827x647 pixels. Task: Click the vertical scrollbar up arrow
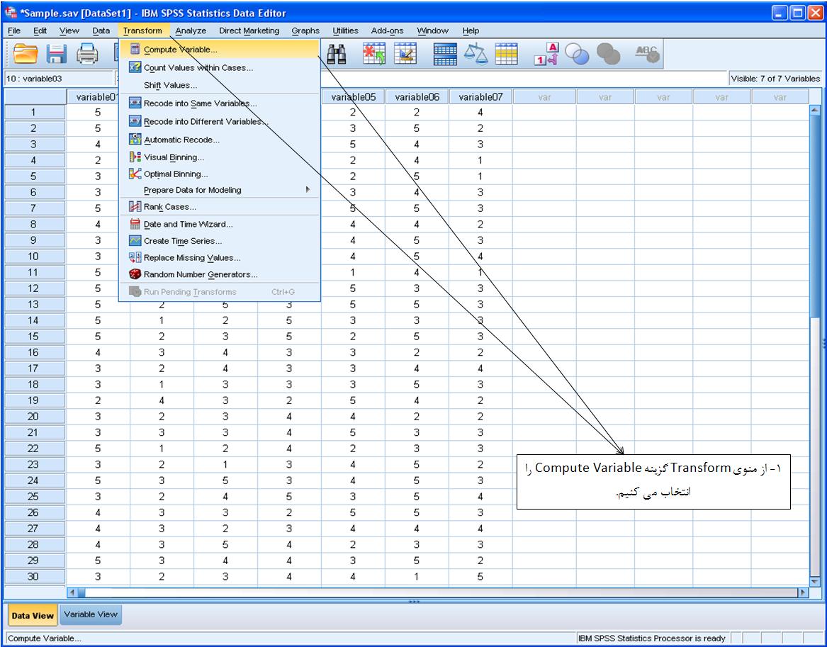point(814,110)
